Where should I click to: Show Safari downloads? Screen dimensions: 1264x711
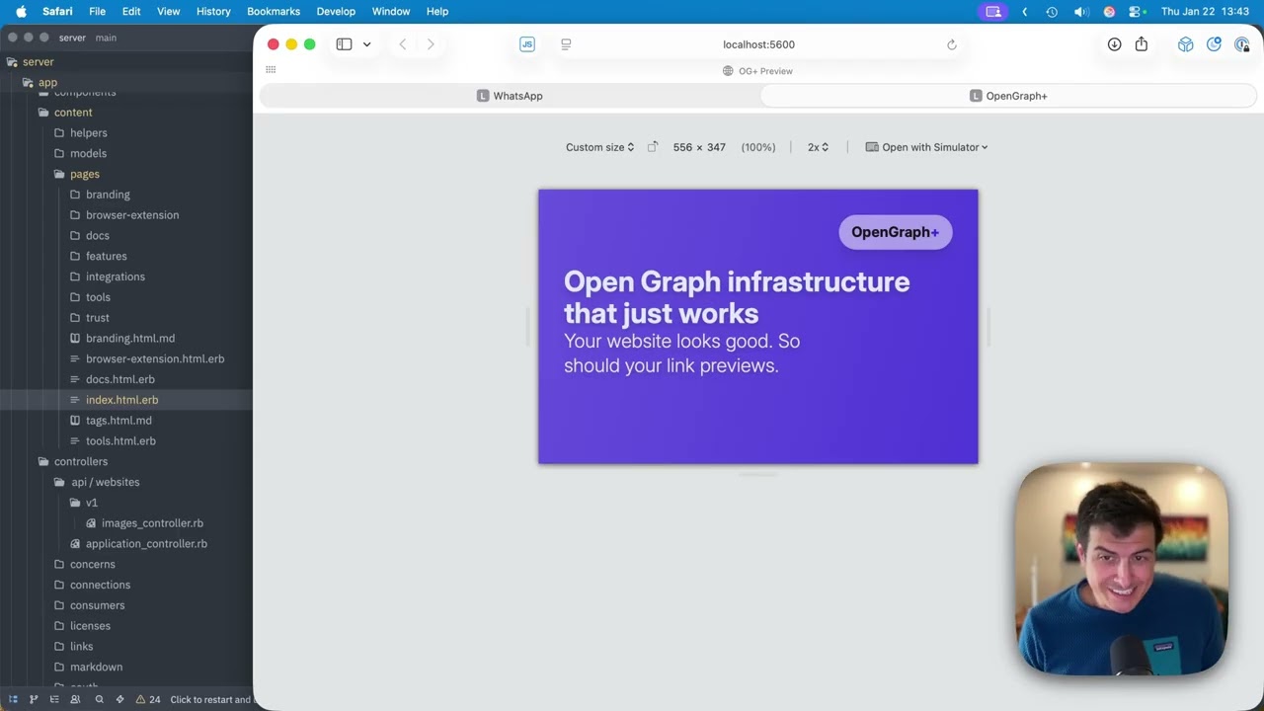pos(1114,44)
